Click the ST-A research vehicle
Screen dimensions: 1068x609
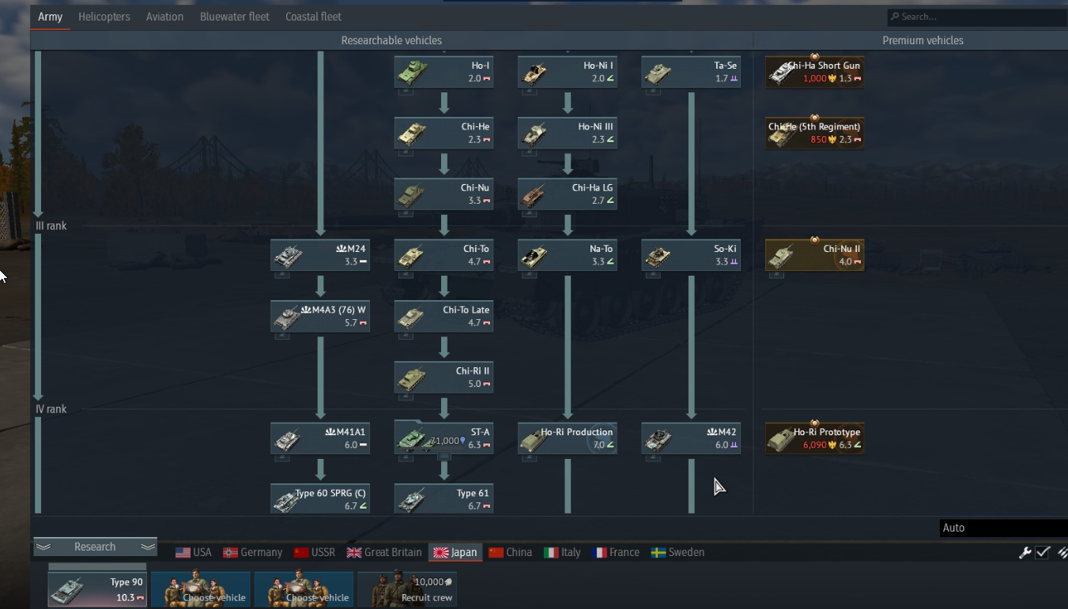(x=444, y=438)
